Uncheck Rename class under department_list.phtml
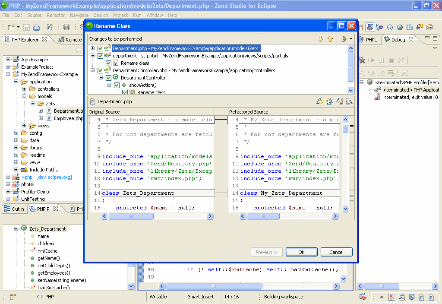 [x=108, y=63]
